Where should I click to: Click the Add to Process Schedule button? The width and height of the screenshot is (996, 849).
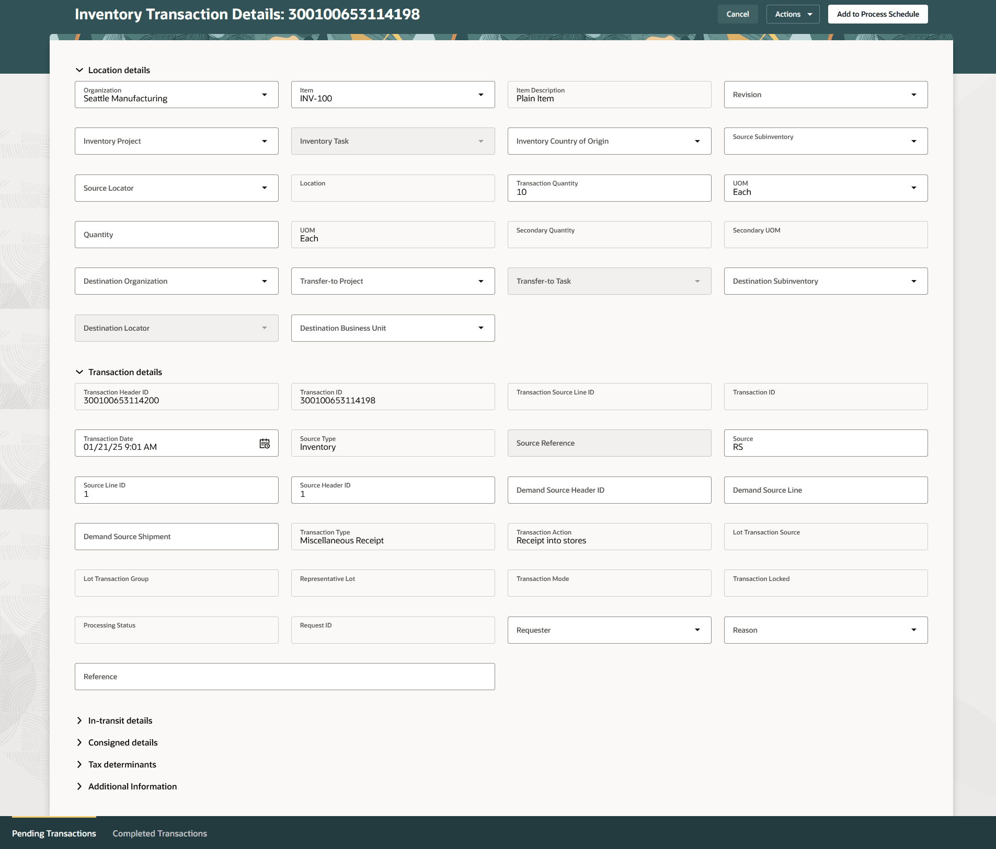[877, 14]
